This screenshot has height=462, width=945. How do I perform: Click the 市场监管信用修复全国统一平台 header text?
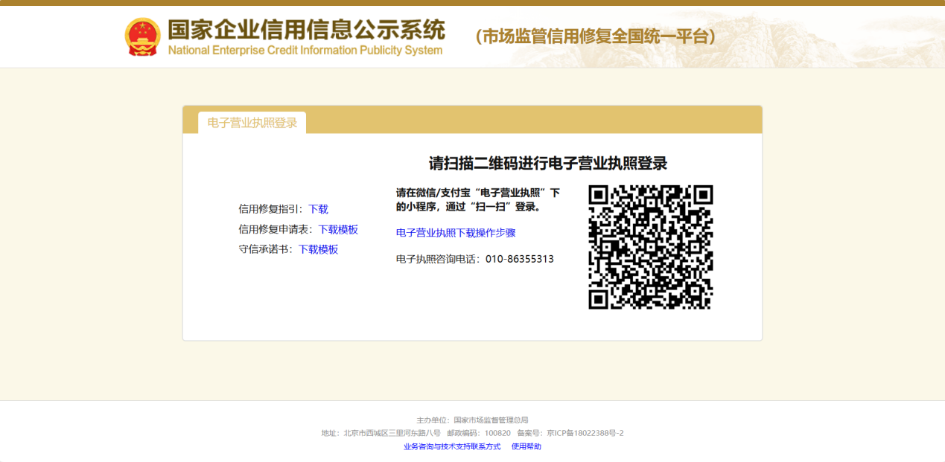click(596, 36)
